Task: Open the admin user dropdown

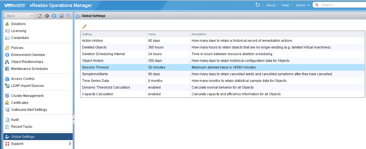Action: [303, 5]
